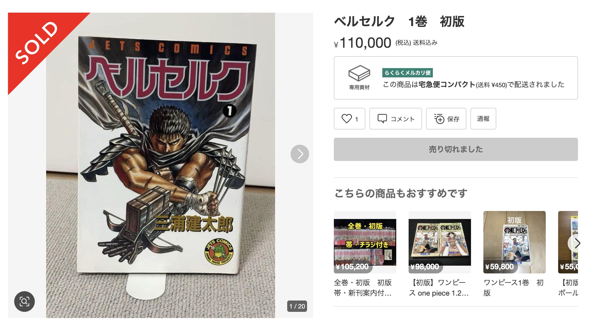This screenshot has width=595, height=325.
Task: Click the 全巻・初版 listing title text
Action: point(362,288)
